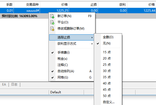Enable the 注释 comment column
This screenshot has width=156, height=105.
[x=62, y=65]
